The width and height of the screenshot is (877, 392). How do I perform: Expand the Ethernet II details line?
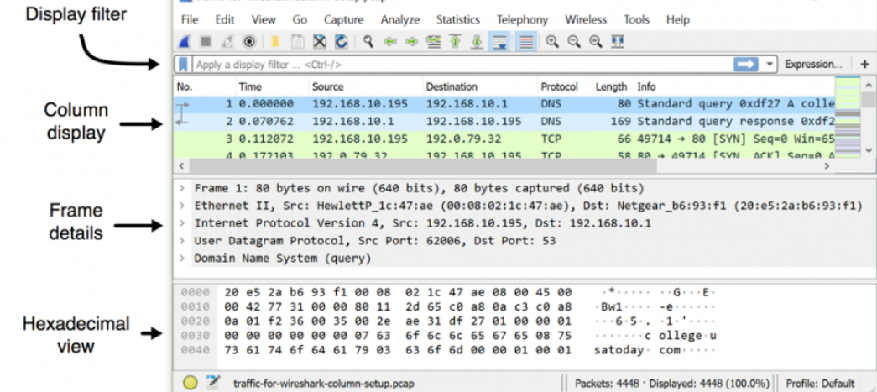[x=182, y=206]
